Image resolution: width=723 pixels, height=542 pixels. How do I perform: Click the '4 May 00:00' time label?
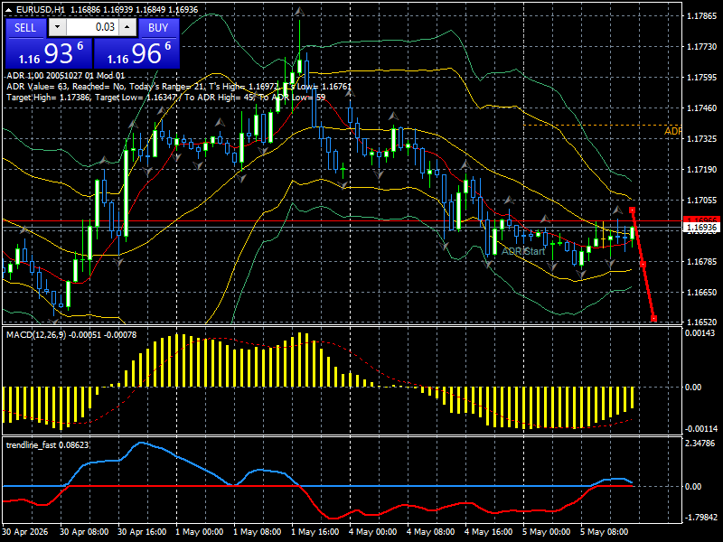pyautogui.click(x=372, y=532)
